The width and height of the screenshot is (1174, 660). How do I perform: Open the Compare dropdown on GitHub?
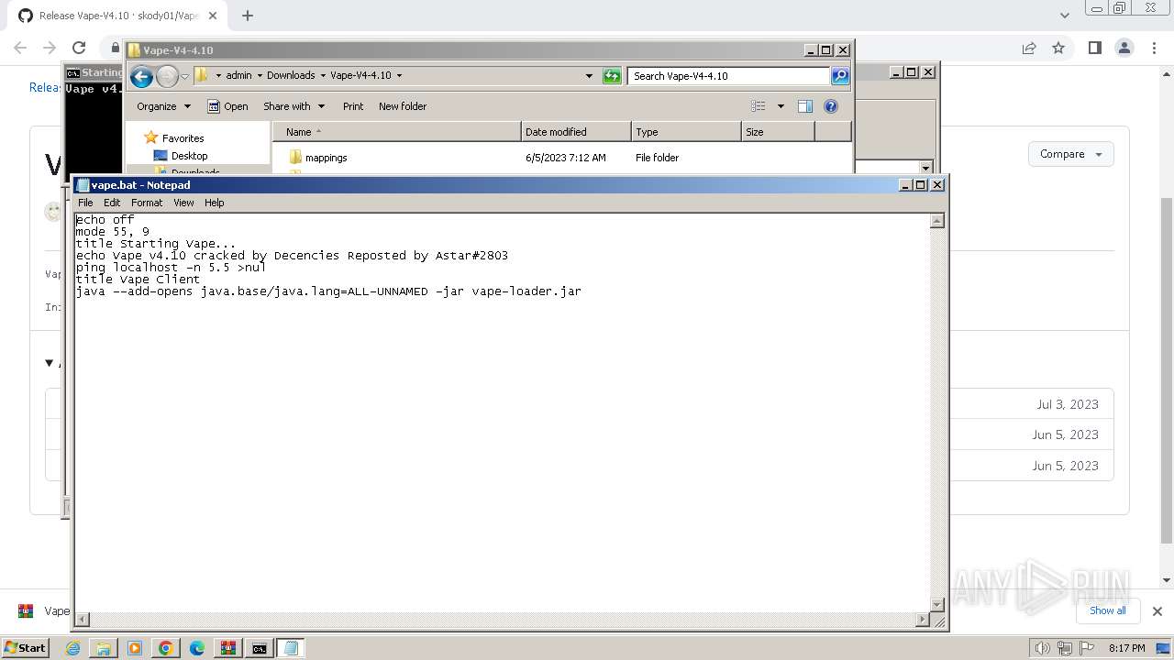click(1070, 154)
